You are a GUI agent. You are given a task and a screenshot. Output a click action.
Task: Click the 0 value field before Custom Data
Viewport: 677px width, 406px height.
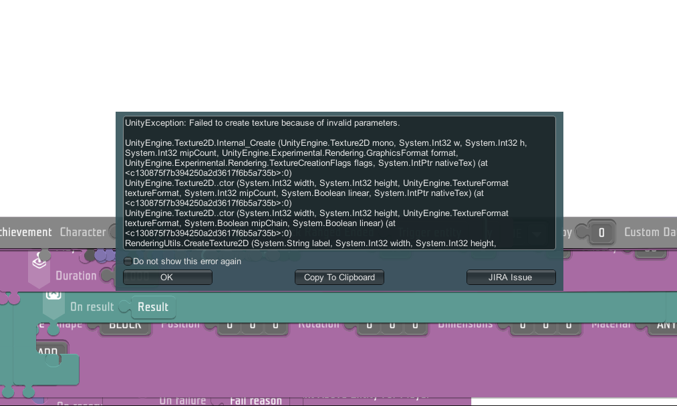[601, 232]
